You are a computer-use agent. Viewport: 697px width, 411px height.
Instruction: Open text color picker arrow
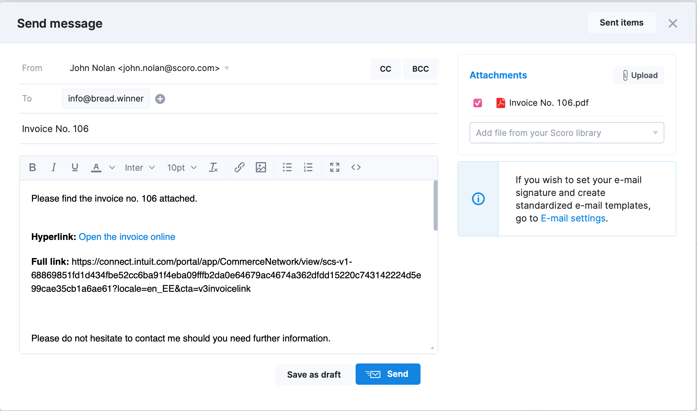[x=112, y=168]
